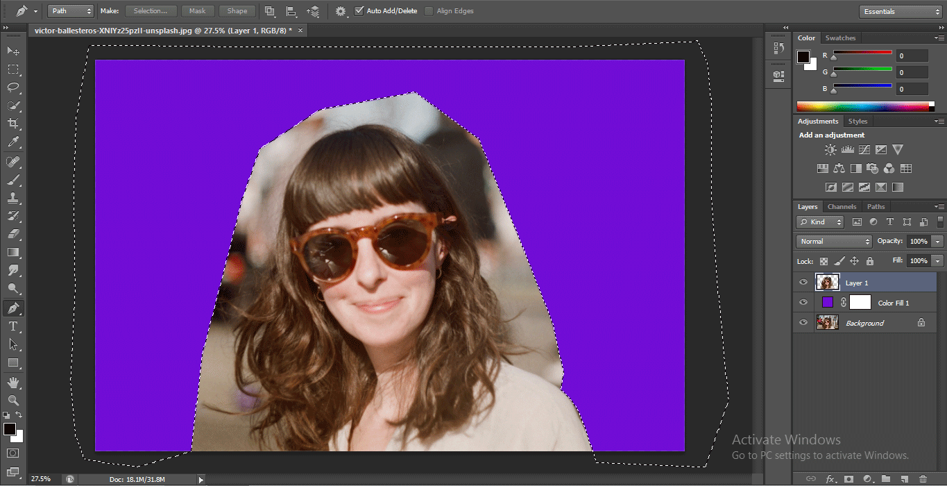
Task: Select the Lasso tool
Action: coord(13,87)
